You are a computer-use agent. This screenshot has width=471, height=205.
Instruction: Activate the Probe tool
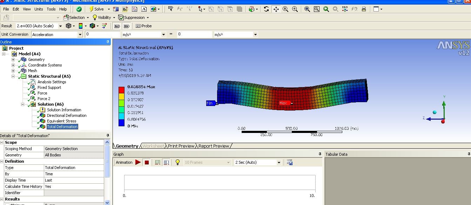(x=143, y=26)
